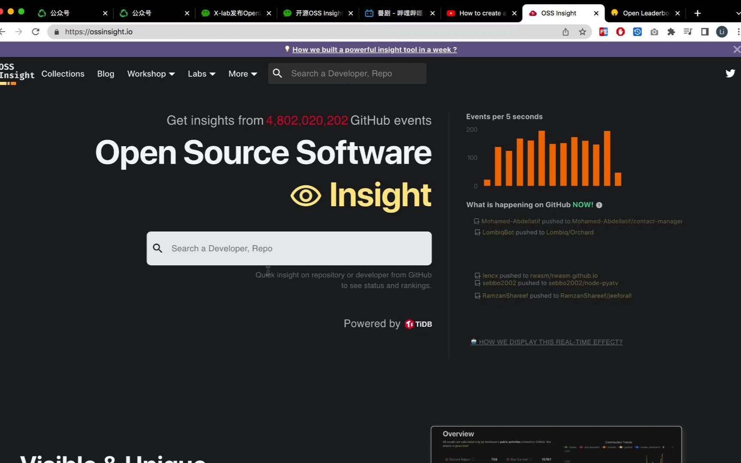Screen dimensions: 741x463
Task: Close the How to create tab
Action: [514, 13]
